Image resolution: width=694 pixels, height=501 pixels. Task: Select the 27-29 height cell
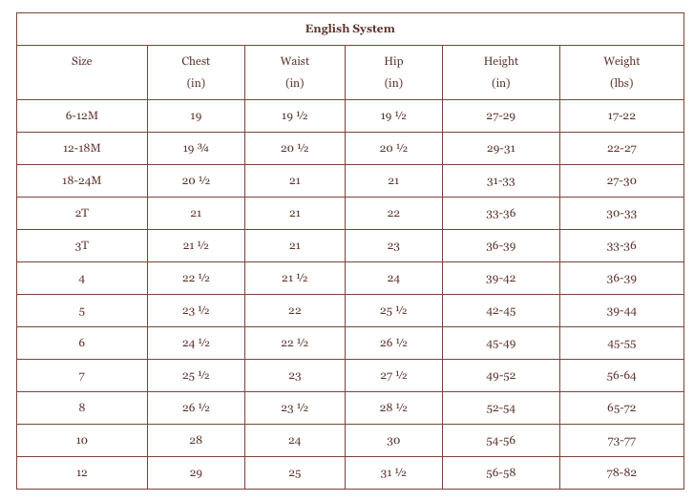click(500, 116)
